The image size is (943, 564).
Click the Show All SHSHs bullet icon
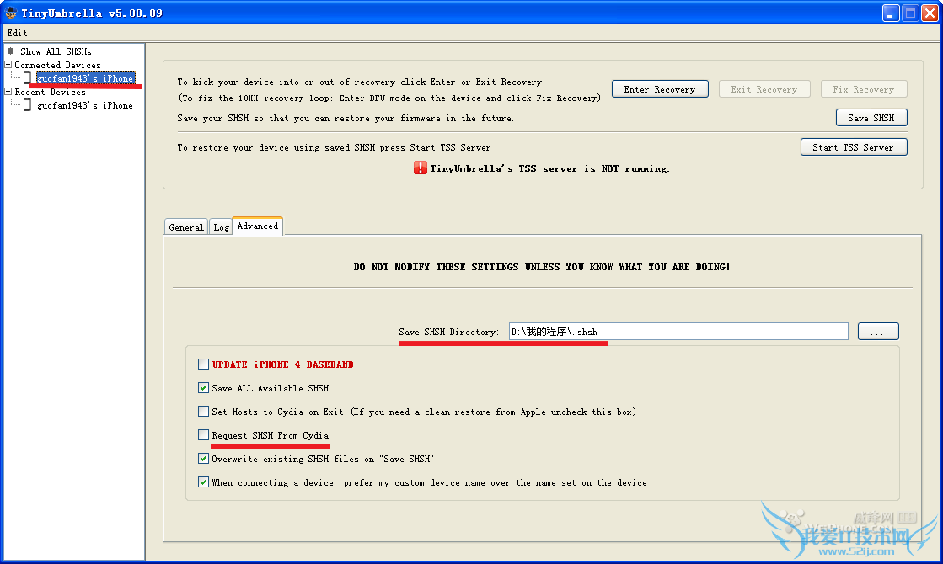(10, 51)
